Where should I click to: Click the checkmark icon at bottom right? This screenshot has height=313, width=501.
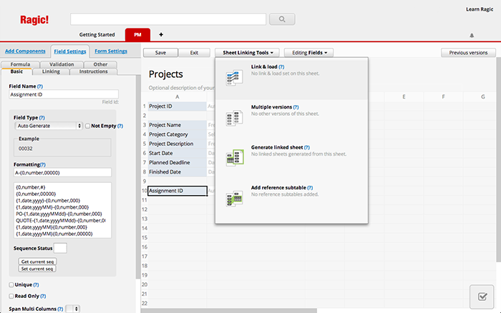[482, 297]
